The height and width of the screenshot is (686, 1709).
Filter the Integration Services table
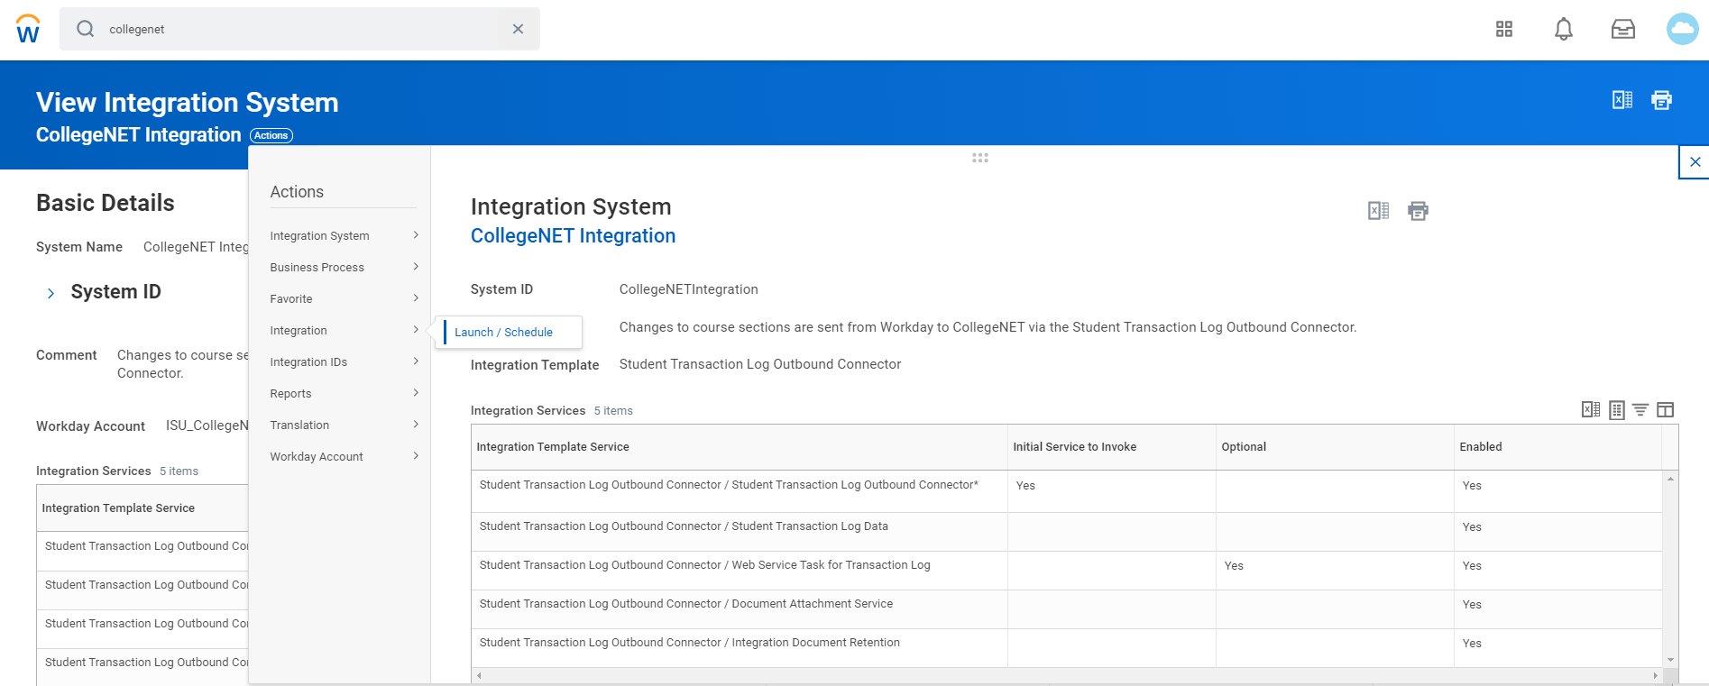(x=1640, y=410)
